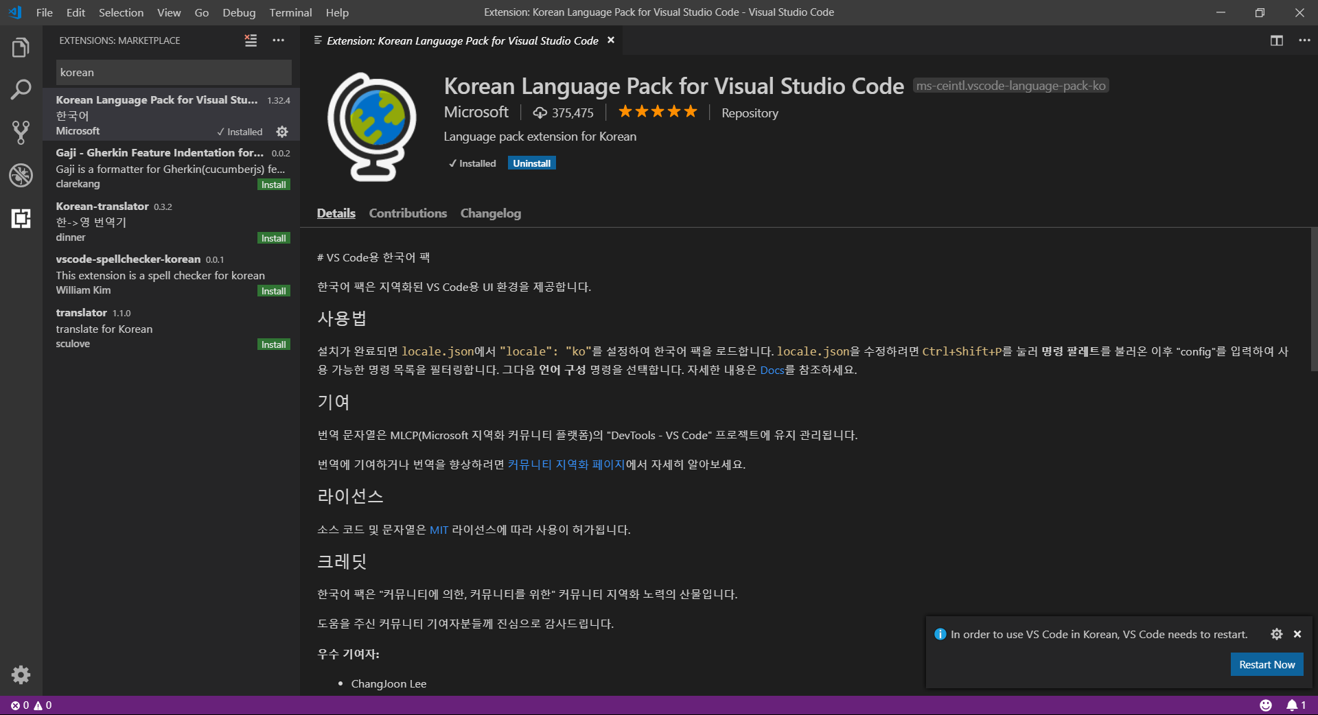
Task: Open the Selection menu
Action: point(121,12)
